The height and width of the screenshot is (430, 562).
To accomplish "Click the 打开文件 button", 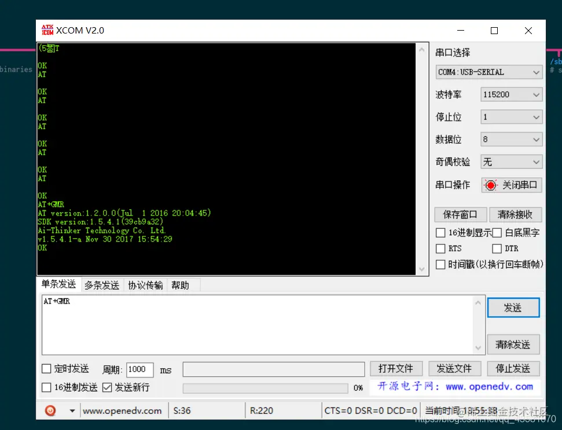I will click(x=396, y=368).
